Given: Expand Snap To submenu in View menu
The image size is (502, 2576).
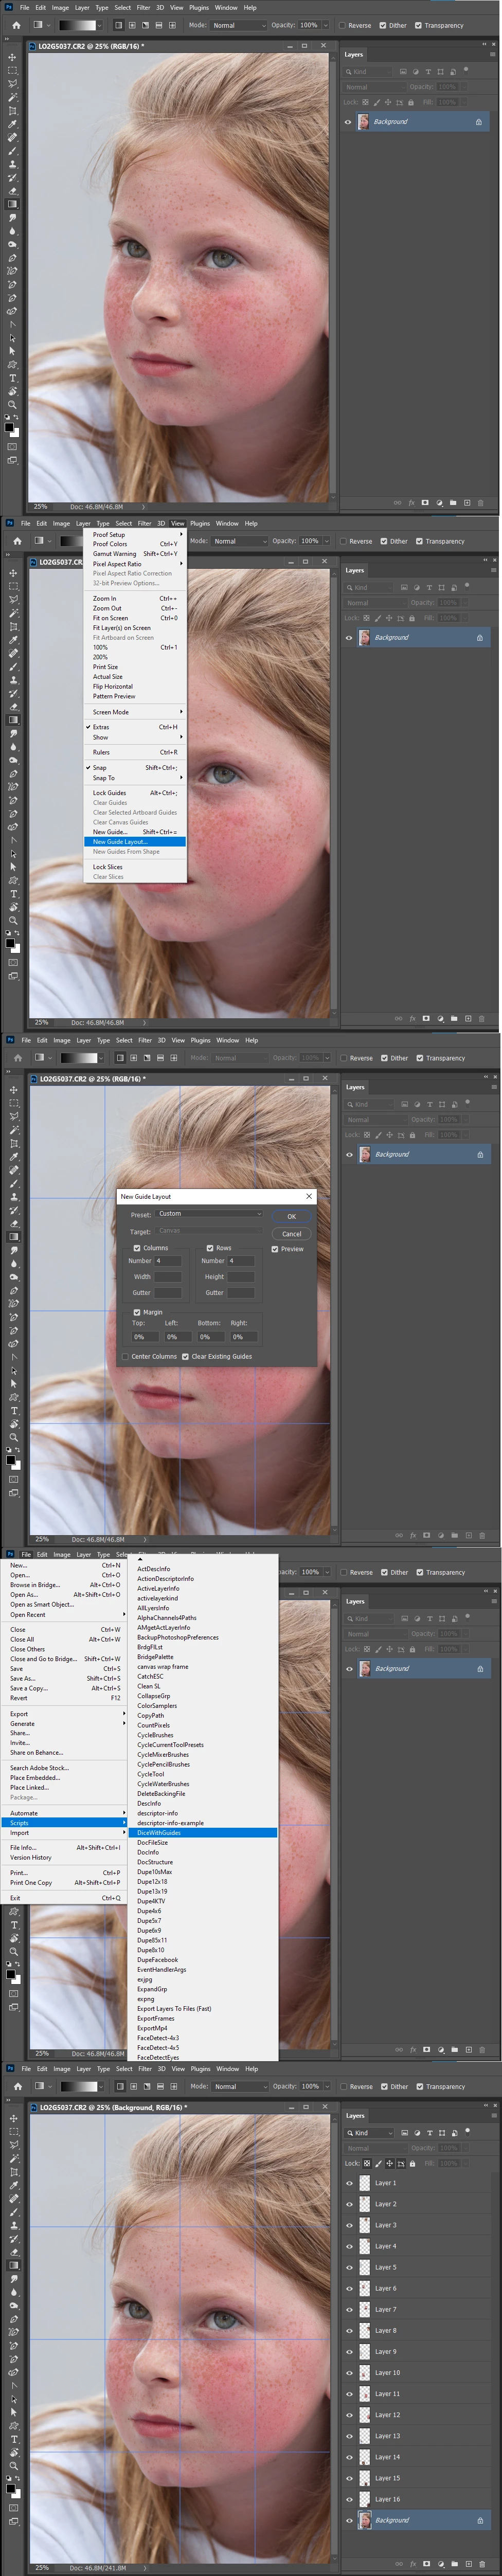Looking at the screenshot, I should [x=135, y=778].
